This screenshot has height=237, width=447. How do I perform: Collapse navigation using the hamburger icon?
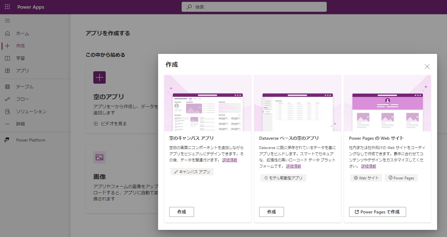tap(7, 20)
